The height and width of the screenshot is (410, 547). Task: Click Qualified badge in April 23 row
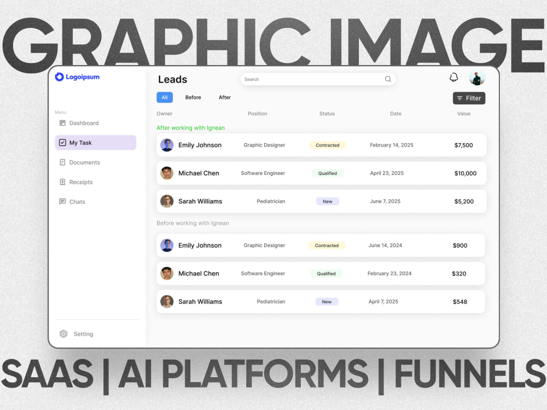(328, 173)
